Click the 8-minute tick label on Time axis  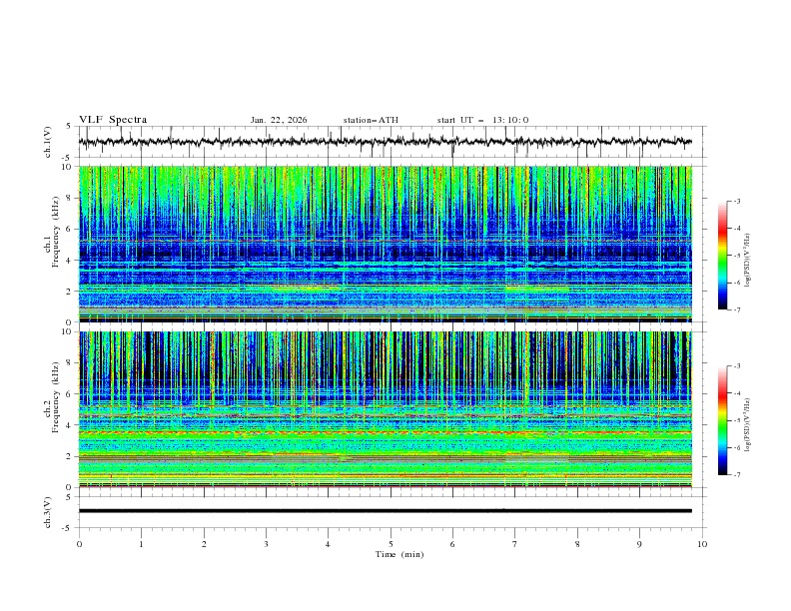[x=577, y=544]
